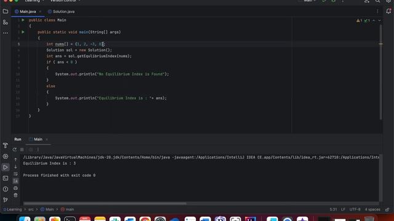Click the yellow warning count indicator
The width and height of the screenshot is (394, 221).
click(359, 20)
